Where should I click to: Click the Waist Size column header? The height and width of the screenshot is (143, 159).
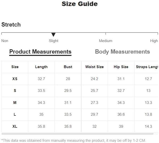94,67
